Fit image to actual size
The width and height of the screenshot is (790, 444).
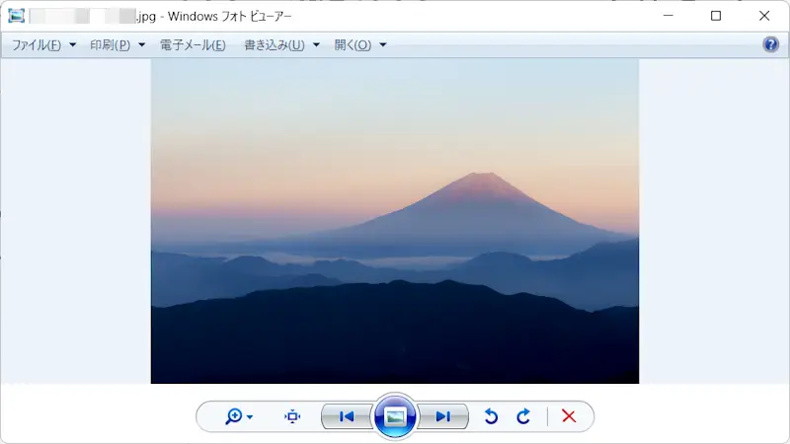pyautogui.click(x=292, y=416)
